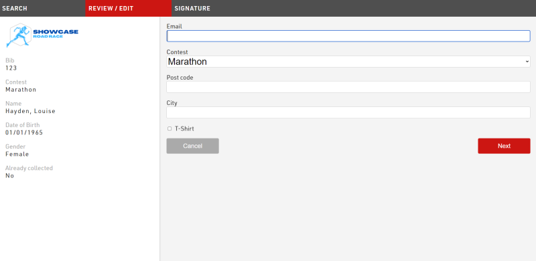Click the Gender value Female

pos(17,154)
